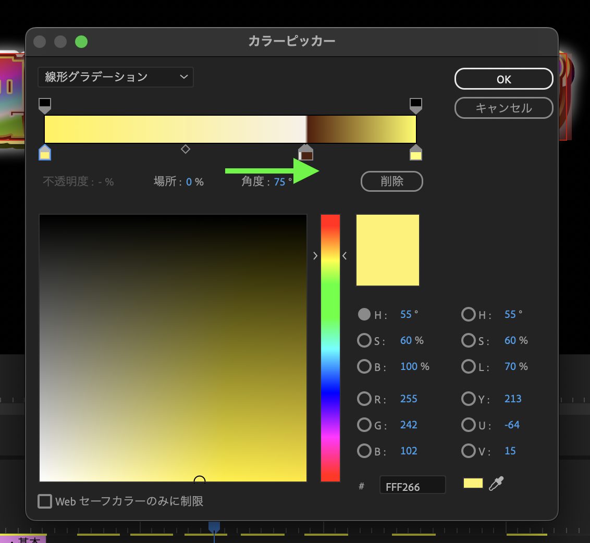The width and height of the screenshot is (590, 543).
Task: Select the brown middle gradient color stop
Action: coord(305,152)
